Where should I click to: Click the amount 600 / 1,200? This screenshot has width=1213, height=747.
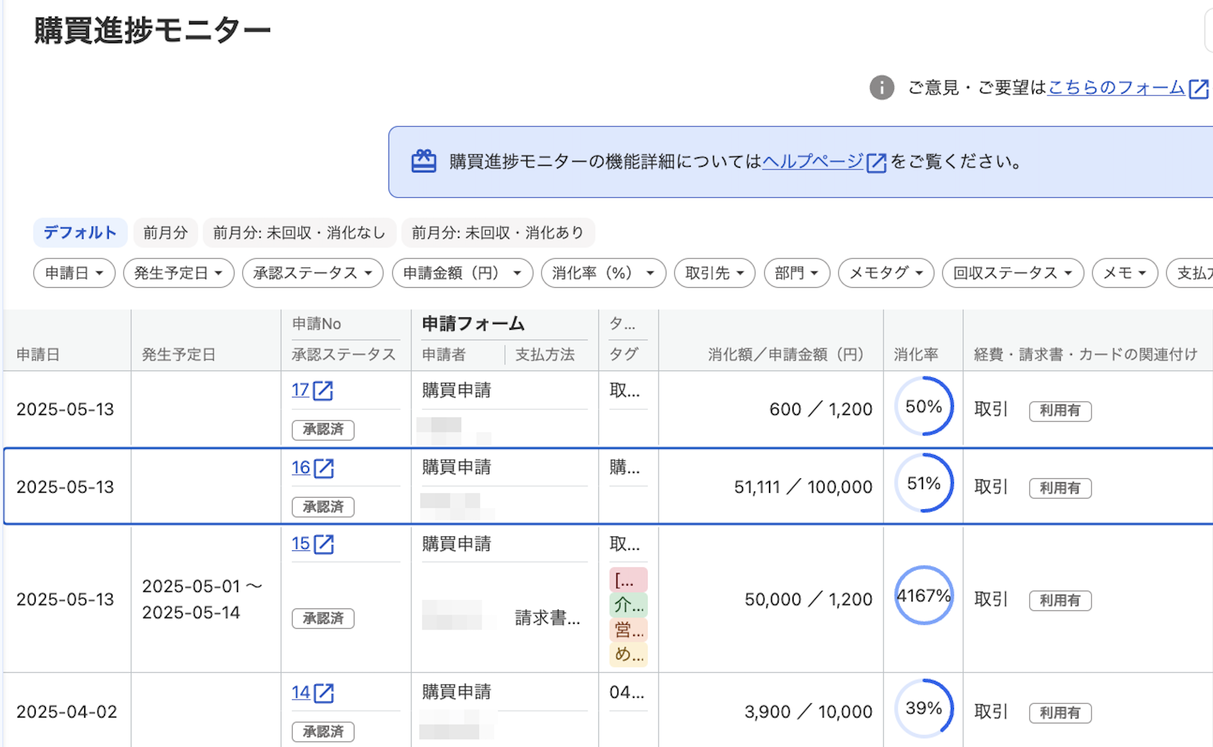coord(821,409)
